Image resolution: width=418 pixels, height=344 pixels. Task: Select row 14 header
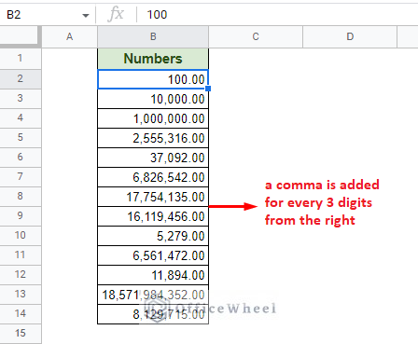21,313
